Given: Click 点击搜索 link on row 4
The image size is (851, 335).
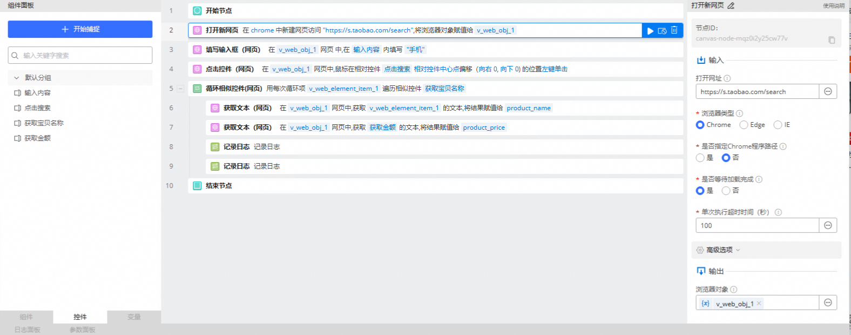Looking at the screenshot, I should tap(397, 69).
